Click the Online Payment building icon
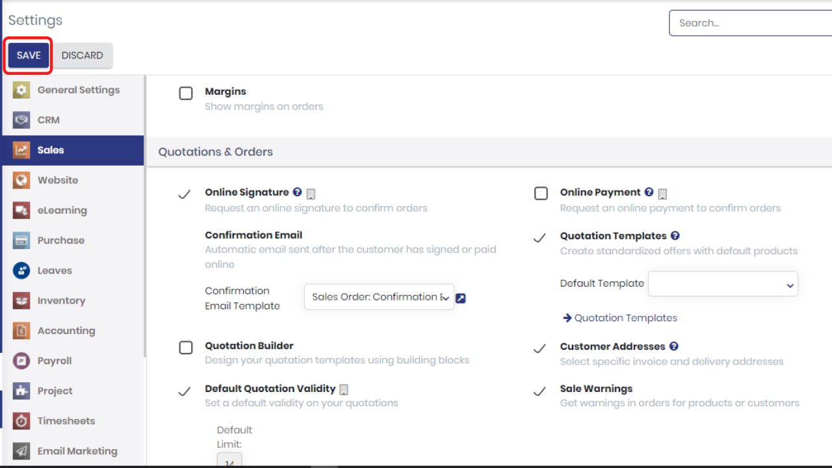This screenshot has height=468, width=832. [x=662, y=194]
